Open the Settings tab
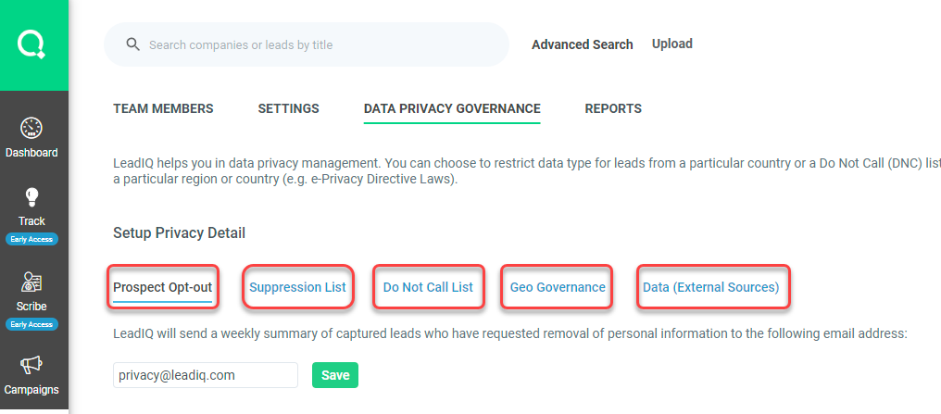This screenshot has width=941, height=414. 289,108
